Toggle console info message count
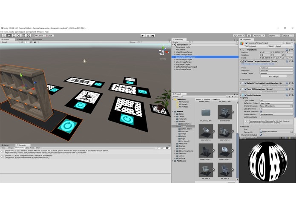This screenshot has height=210, width=296. (158, 148)
